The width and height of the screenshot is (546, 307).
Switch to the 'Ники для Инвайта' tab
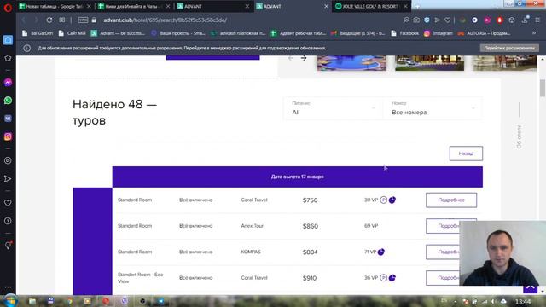133,6
